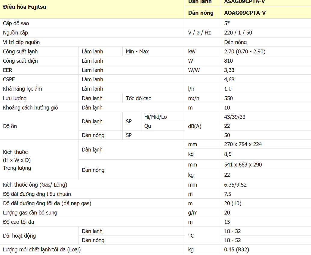Click the 220 / 1 / 50 value
Image resolution: width=311 pixels, height=255 pixels.
click(x=238, y=33)
